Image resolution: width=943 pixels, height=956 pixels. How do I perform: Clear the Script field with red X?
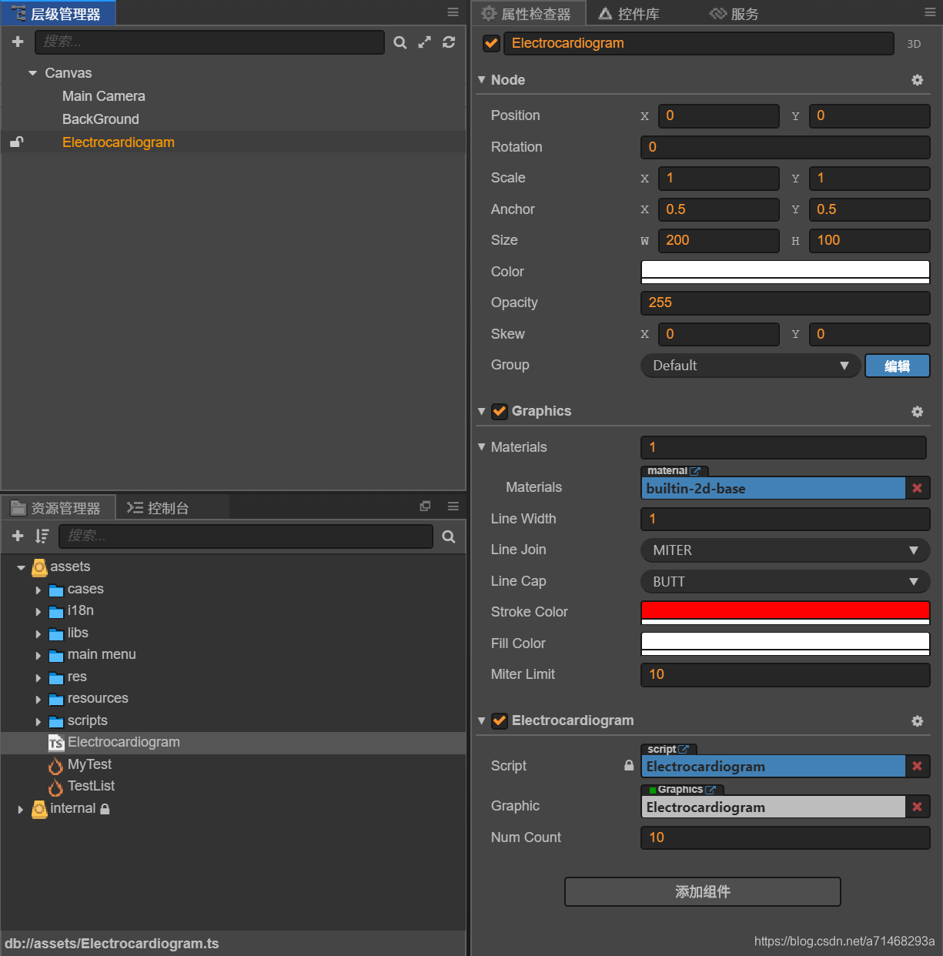918,766
